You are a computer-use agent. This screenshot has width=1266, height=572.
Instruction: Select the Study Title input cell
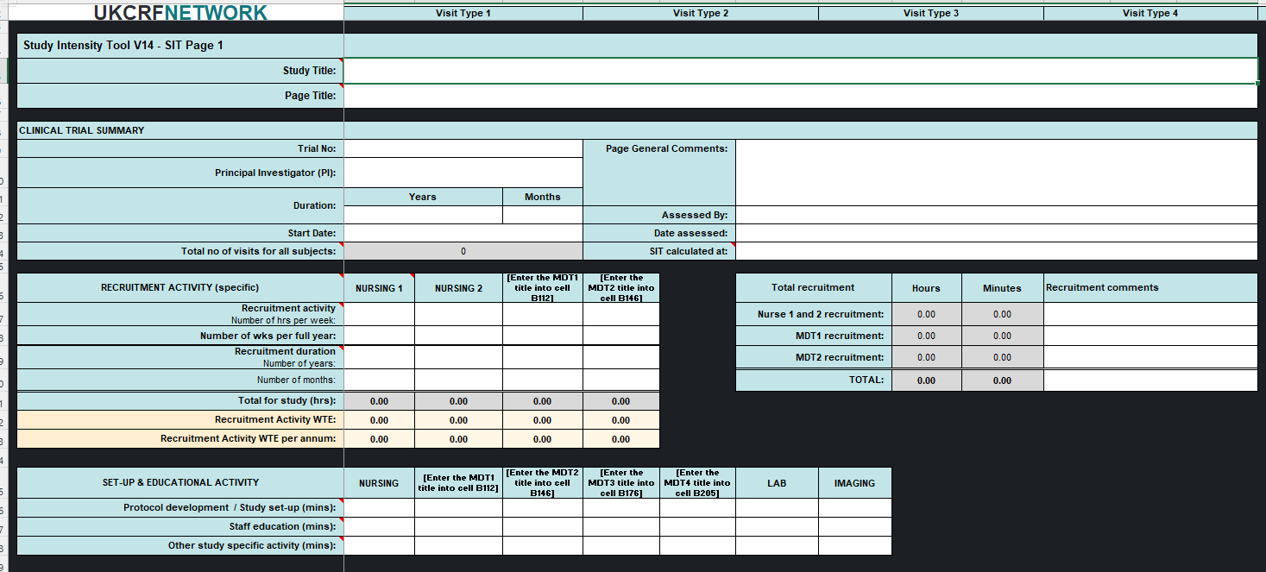(800, 71)
